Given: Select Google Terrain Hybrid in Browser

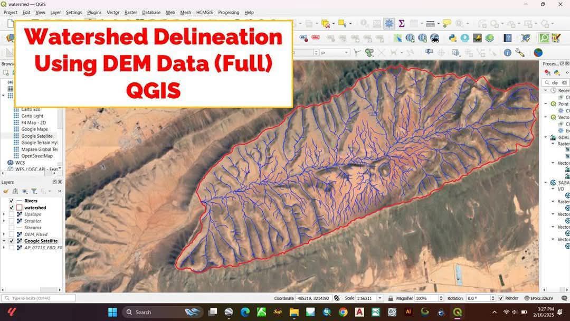Looking at the screenshot, I should point(39,143).
